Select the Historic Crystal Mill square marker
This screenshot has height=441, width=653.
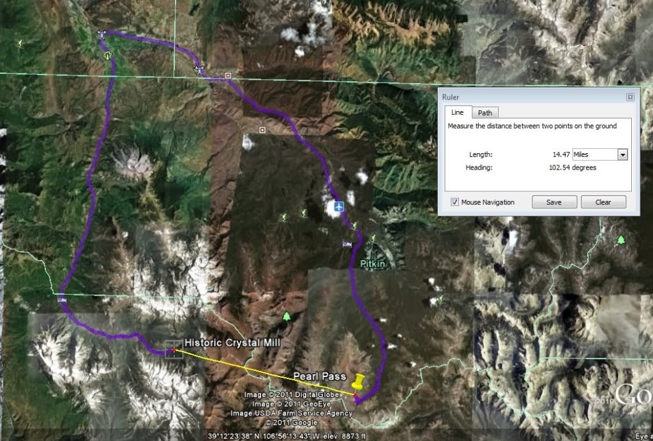(x=174, y=350)
